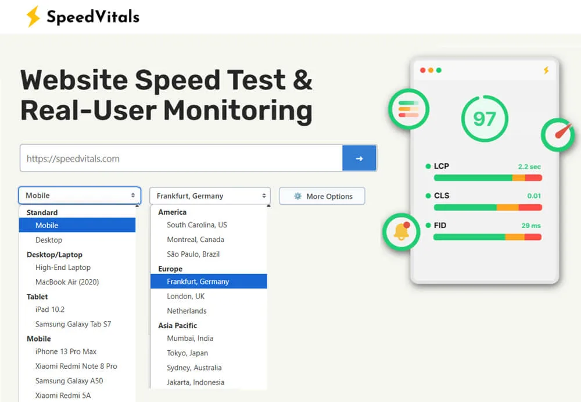The image size is (581, 402).
Task: Click the blue arrow submit button
Action: point(359,158)
